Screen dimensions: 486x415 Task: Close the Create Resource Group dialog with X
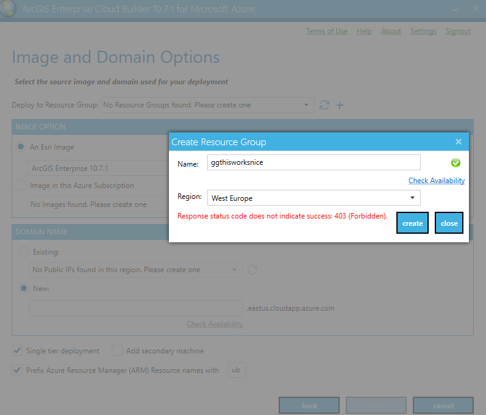[x=459, y=142]
